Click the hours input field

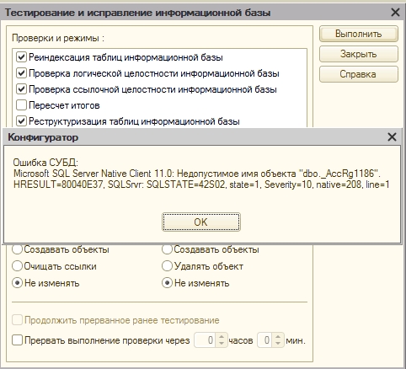pos(206,340)
